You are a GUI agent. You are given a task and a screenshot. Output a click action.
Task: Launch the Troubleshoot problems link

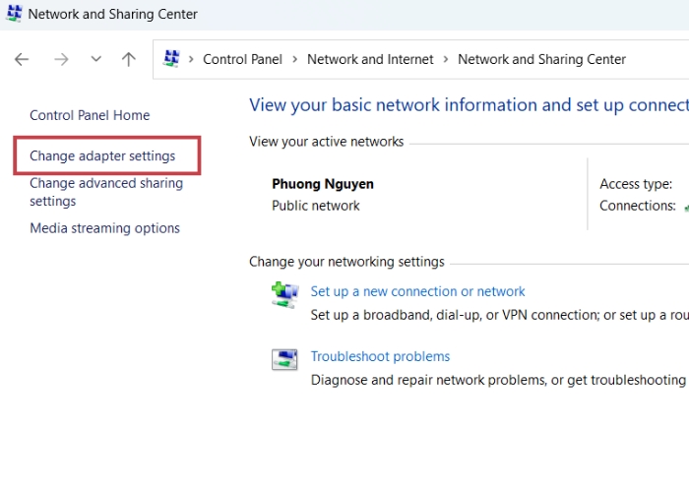click(380, 356)
